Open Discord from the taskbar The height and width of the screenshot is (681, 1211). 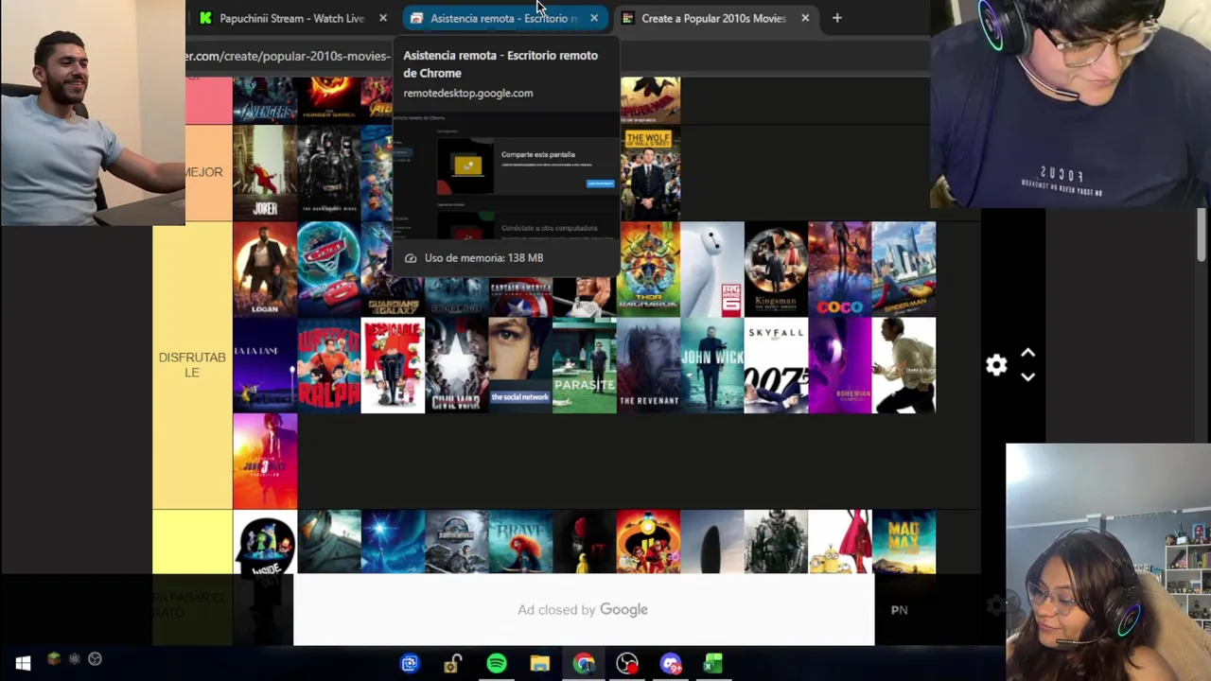point(671,664)
